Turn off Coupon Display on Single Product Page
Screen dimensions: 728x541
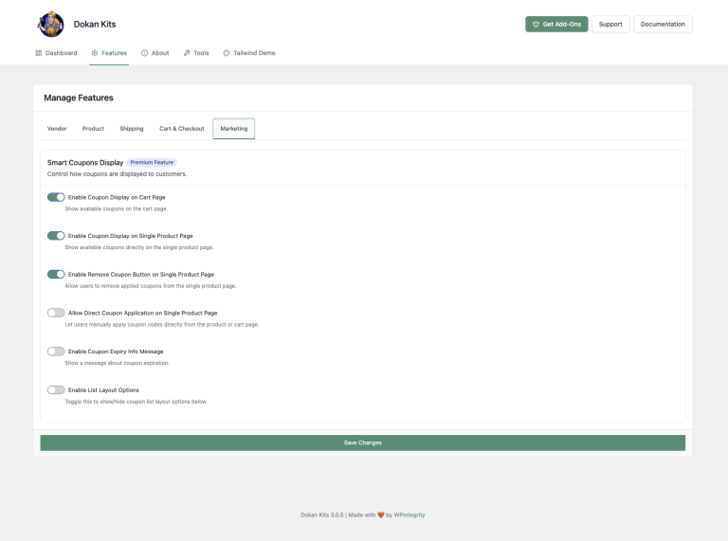tap(56, 235)
